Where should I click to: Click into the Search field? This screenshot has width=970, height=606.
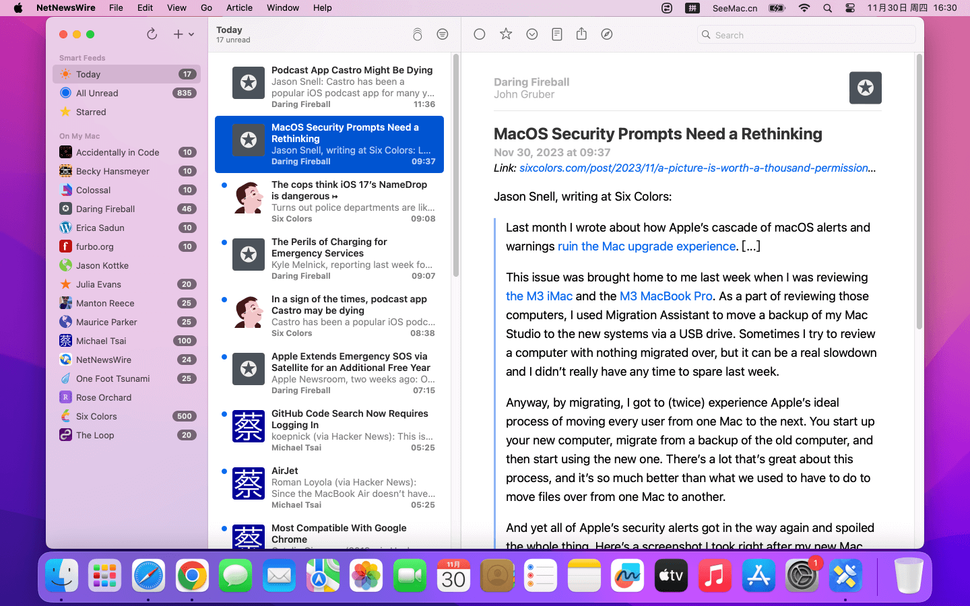806,35
